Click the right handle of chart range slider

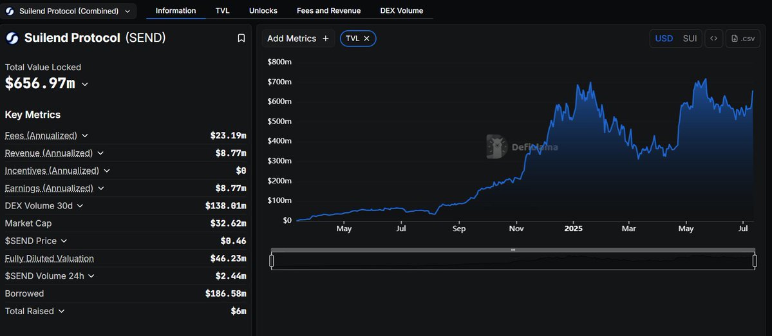[x=755, y=261]
